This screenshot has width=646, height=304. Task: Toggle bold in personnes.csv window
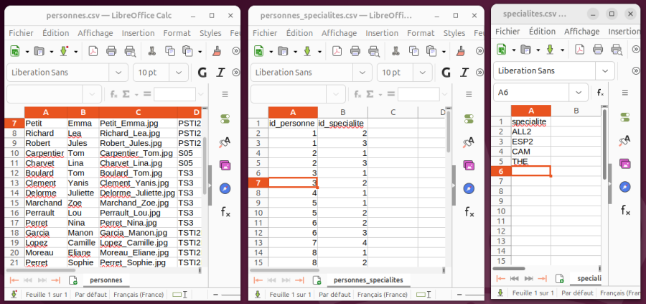coord(202,73)
